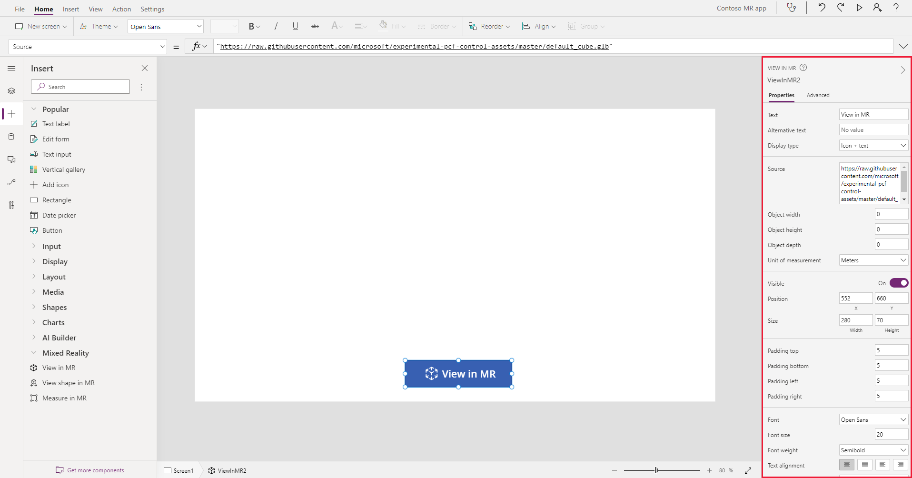Insert View shape in MR control
Viewport: 912px width, 478px height.
click(68, 383)
